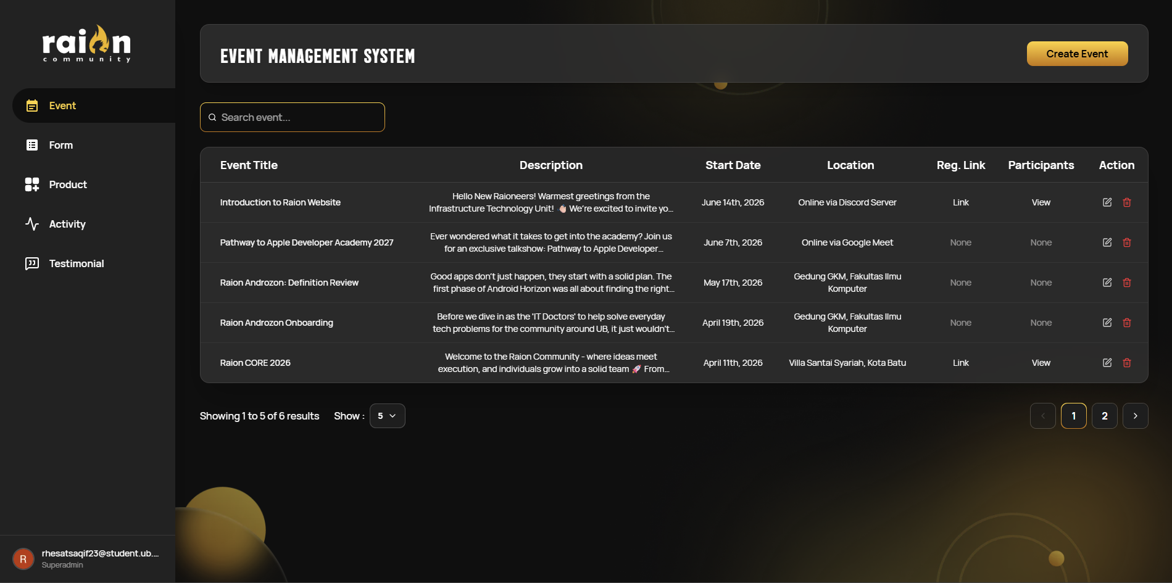The height and width of the screenshot is (583, 1172).
Task: Delete the Introduction to Raion Website event
Action: [1127, 202]
